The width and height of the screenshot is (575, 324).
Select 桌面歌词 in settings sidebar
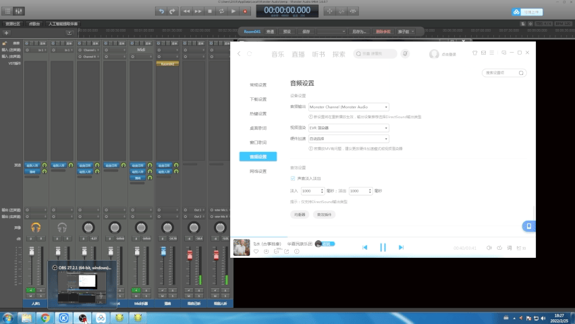tap(258, 128)
